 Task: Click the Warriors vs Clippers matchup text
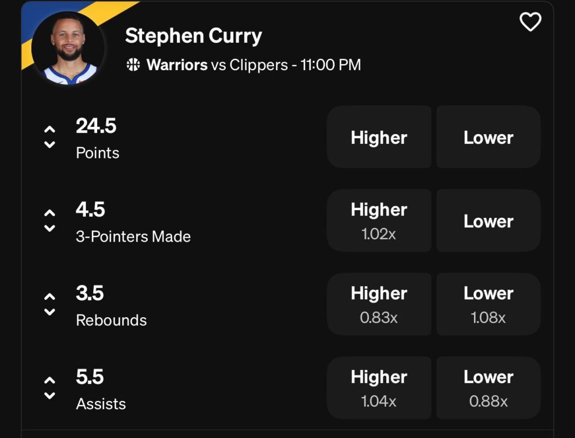point(253,65)
